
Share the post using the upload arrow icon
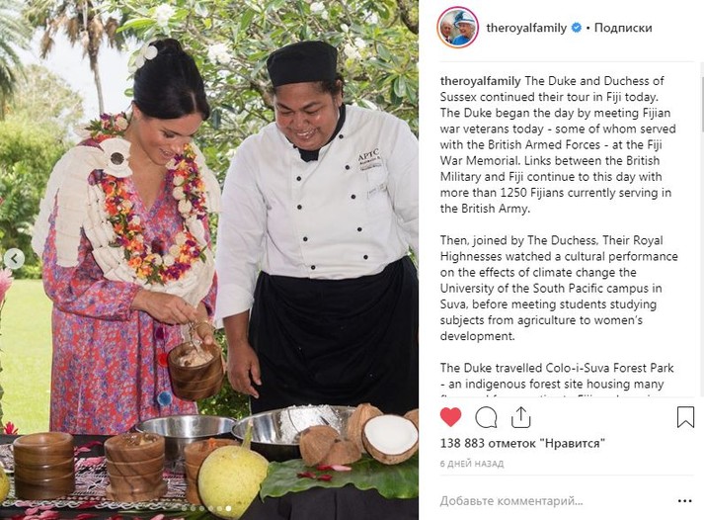click(520, 417)
